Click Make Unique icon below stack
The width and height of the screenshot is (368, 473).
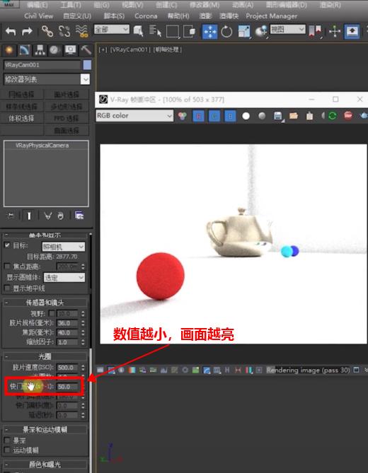pyautogui.click(x=47, y=216)
